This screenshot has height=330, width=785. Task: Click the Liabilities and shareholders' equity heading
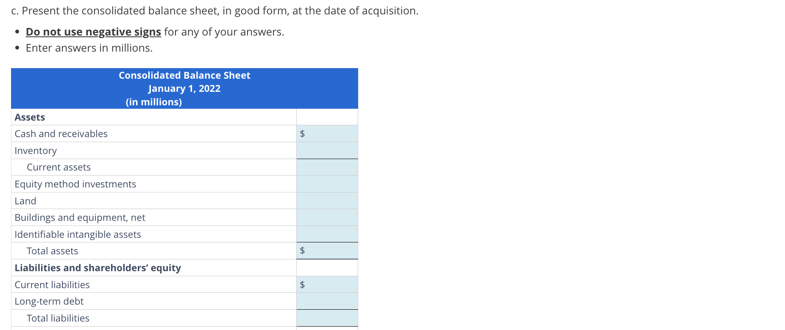(x=98, y=268)
